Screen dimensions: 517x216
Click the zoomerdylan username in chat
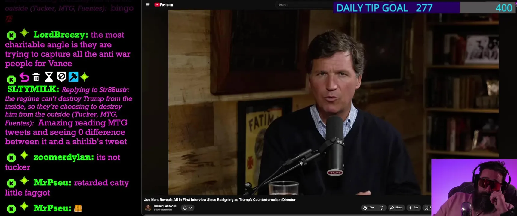[63, 157]
